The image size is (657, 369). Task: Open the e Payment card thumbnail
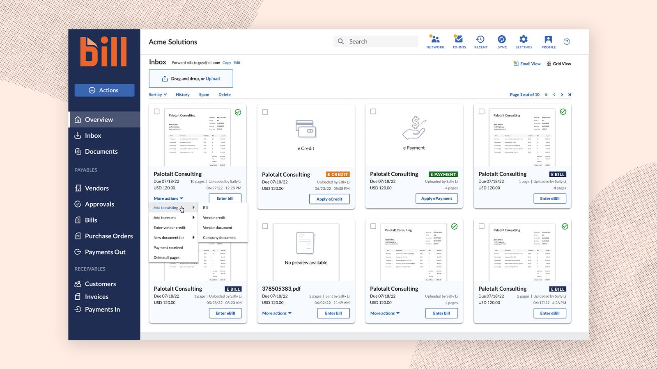tap(414, 133)
